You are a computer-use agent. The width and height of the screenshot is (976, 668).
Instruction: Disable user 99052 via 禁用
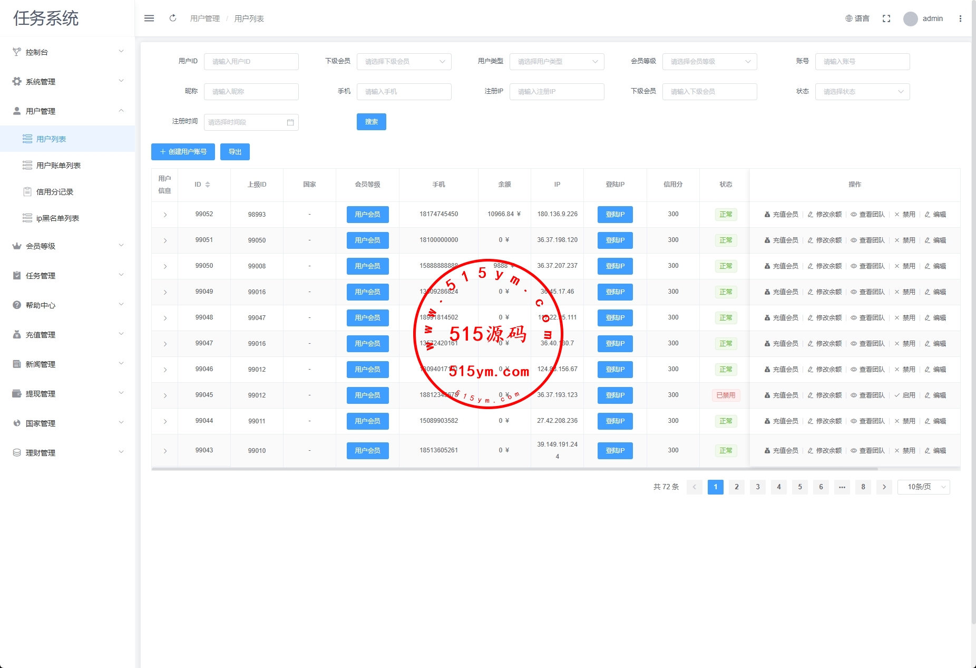click(x=905, y=215)
